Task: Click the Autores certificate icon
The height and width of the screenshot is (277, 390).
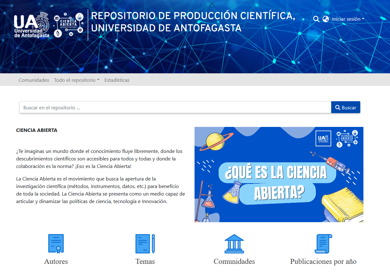Action: point(56,243)
